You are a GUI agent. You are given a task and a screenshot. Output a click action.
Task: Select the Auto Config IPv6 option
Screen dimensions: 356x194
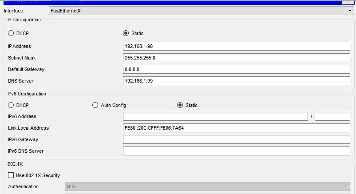[95, 105]
